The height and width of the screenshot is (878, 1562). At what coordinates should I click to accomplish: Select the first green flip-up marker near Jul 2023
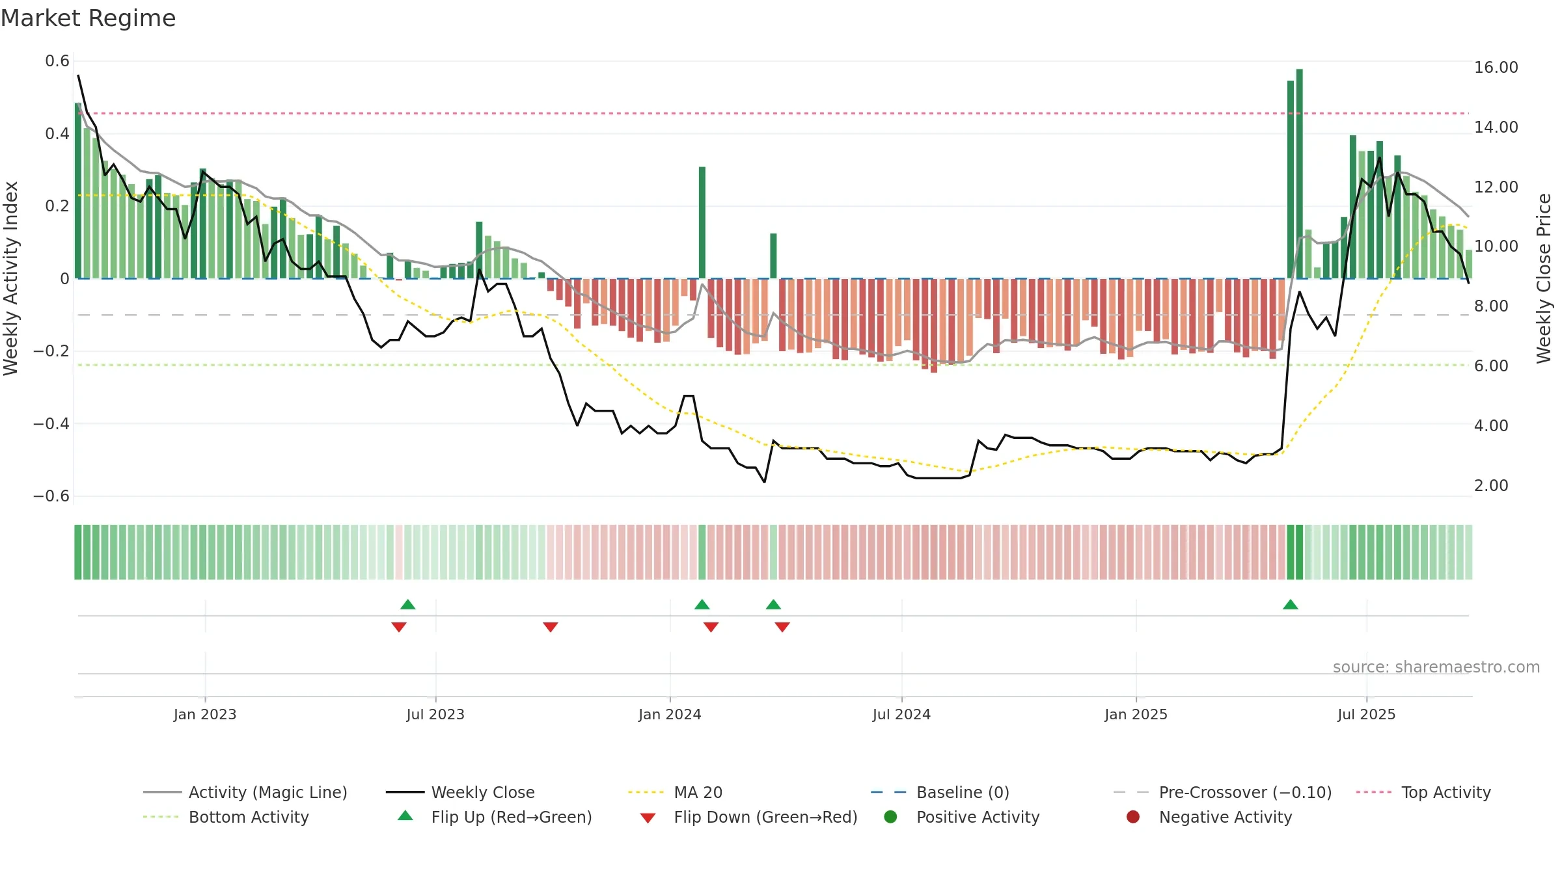pyautogui.click(x=408, y=605)
